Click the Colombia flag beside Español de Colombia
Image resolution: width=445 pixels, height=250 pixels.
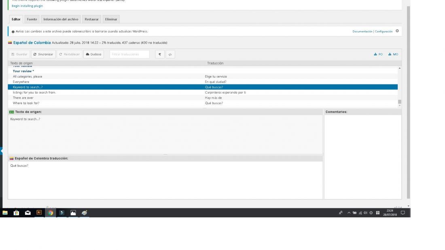pyautogui.click(x=10, y=42)
